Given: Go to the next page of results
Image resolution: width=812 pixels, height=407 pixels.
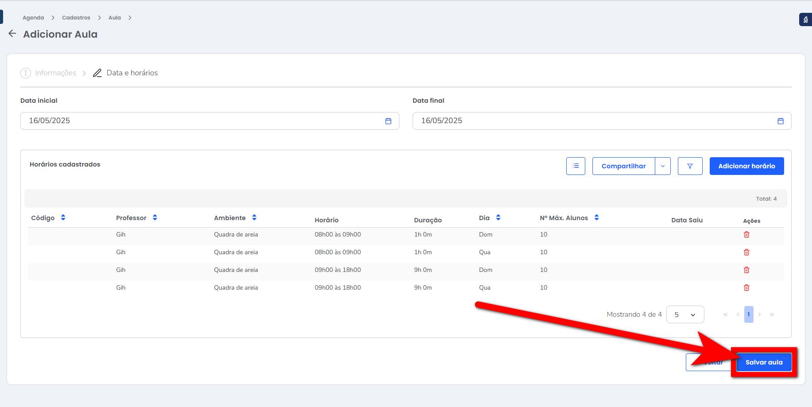Looking at the screenshot, I should 759,314.
